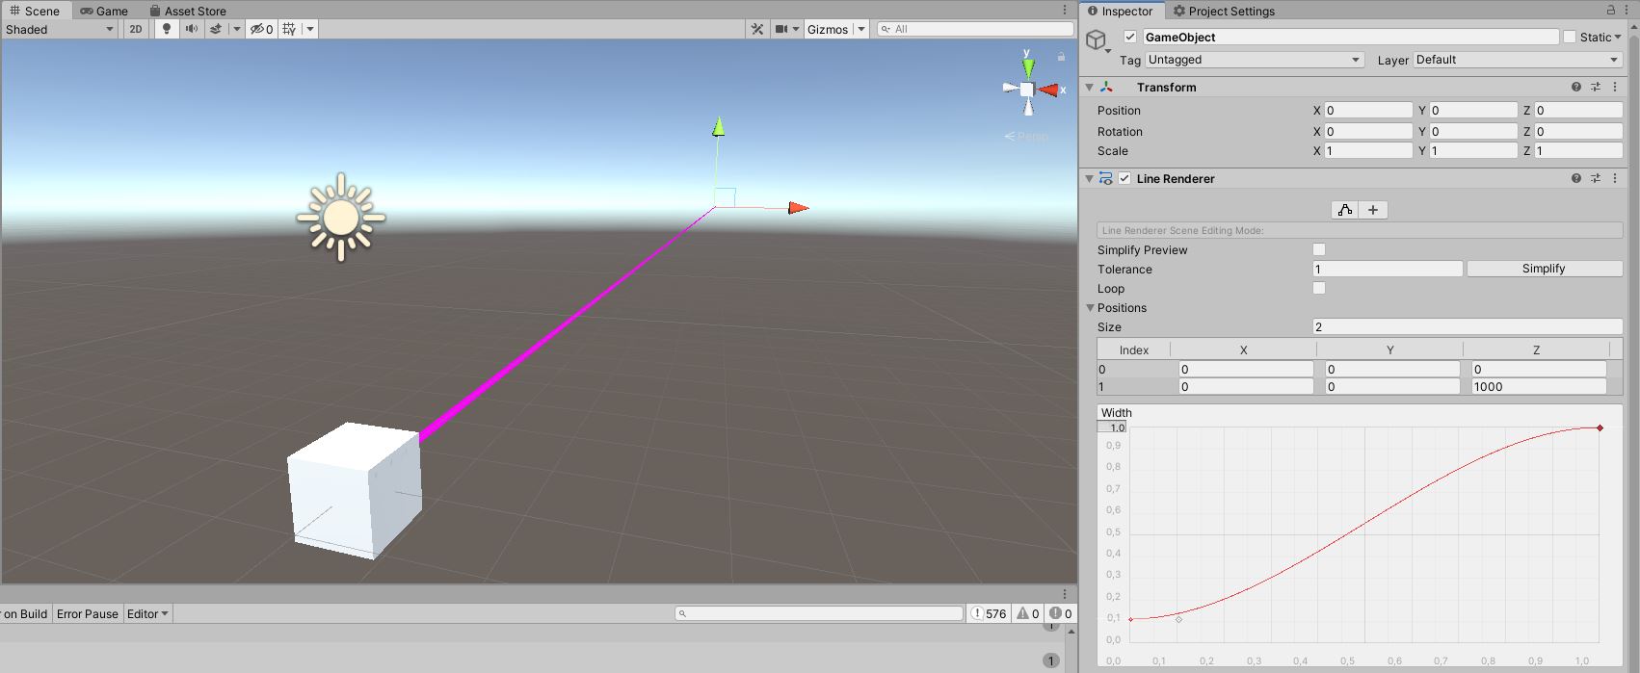The height and width of the screenshot is (673, 1640).
Task: Open the Static flags dropdown arrow
Action: pos(1618,37)
